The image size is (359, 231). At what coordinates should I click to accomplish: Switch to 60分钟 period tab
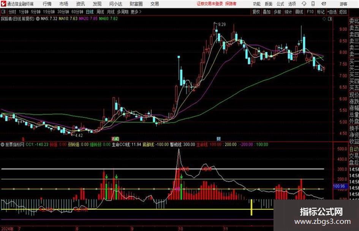(77, 12)
